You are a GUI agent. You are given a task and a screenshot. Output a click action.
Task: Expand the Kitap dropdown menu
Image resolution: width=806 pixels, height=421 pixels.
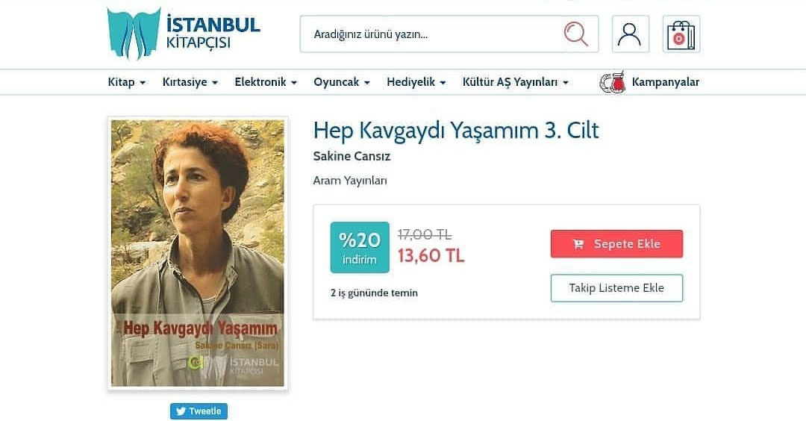126,82
